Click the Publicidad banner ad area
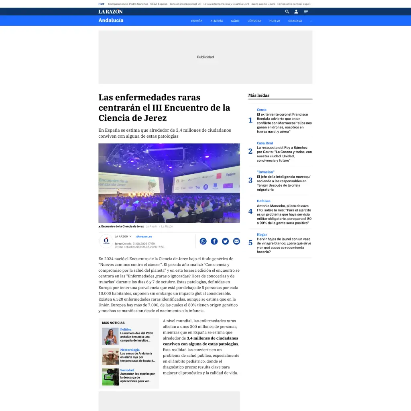Image resolution: width=411 pixels, height=411 pixels. (x=205, y=57)
